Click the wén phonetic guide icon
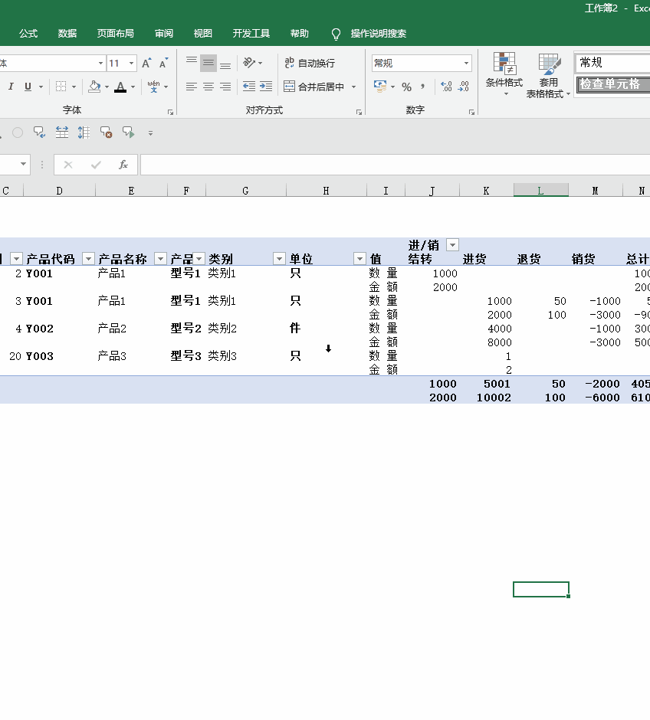Screen dimensions: 650x720 coord(153,87)
